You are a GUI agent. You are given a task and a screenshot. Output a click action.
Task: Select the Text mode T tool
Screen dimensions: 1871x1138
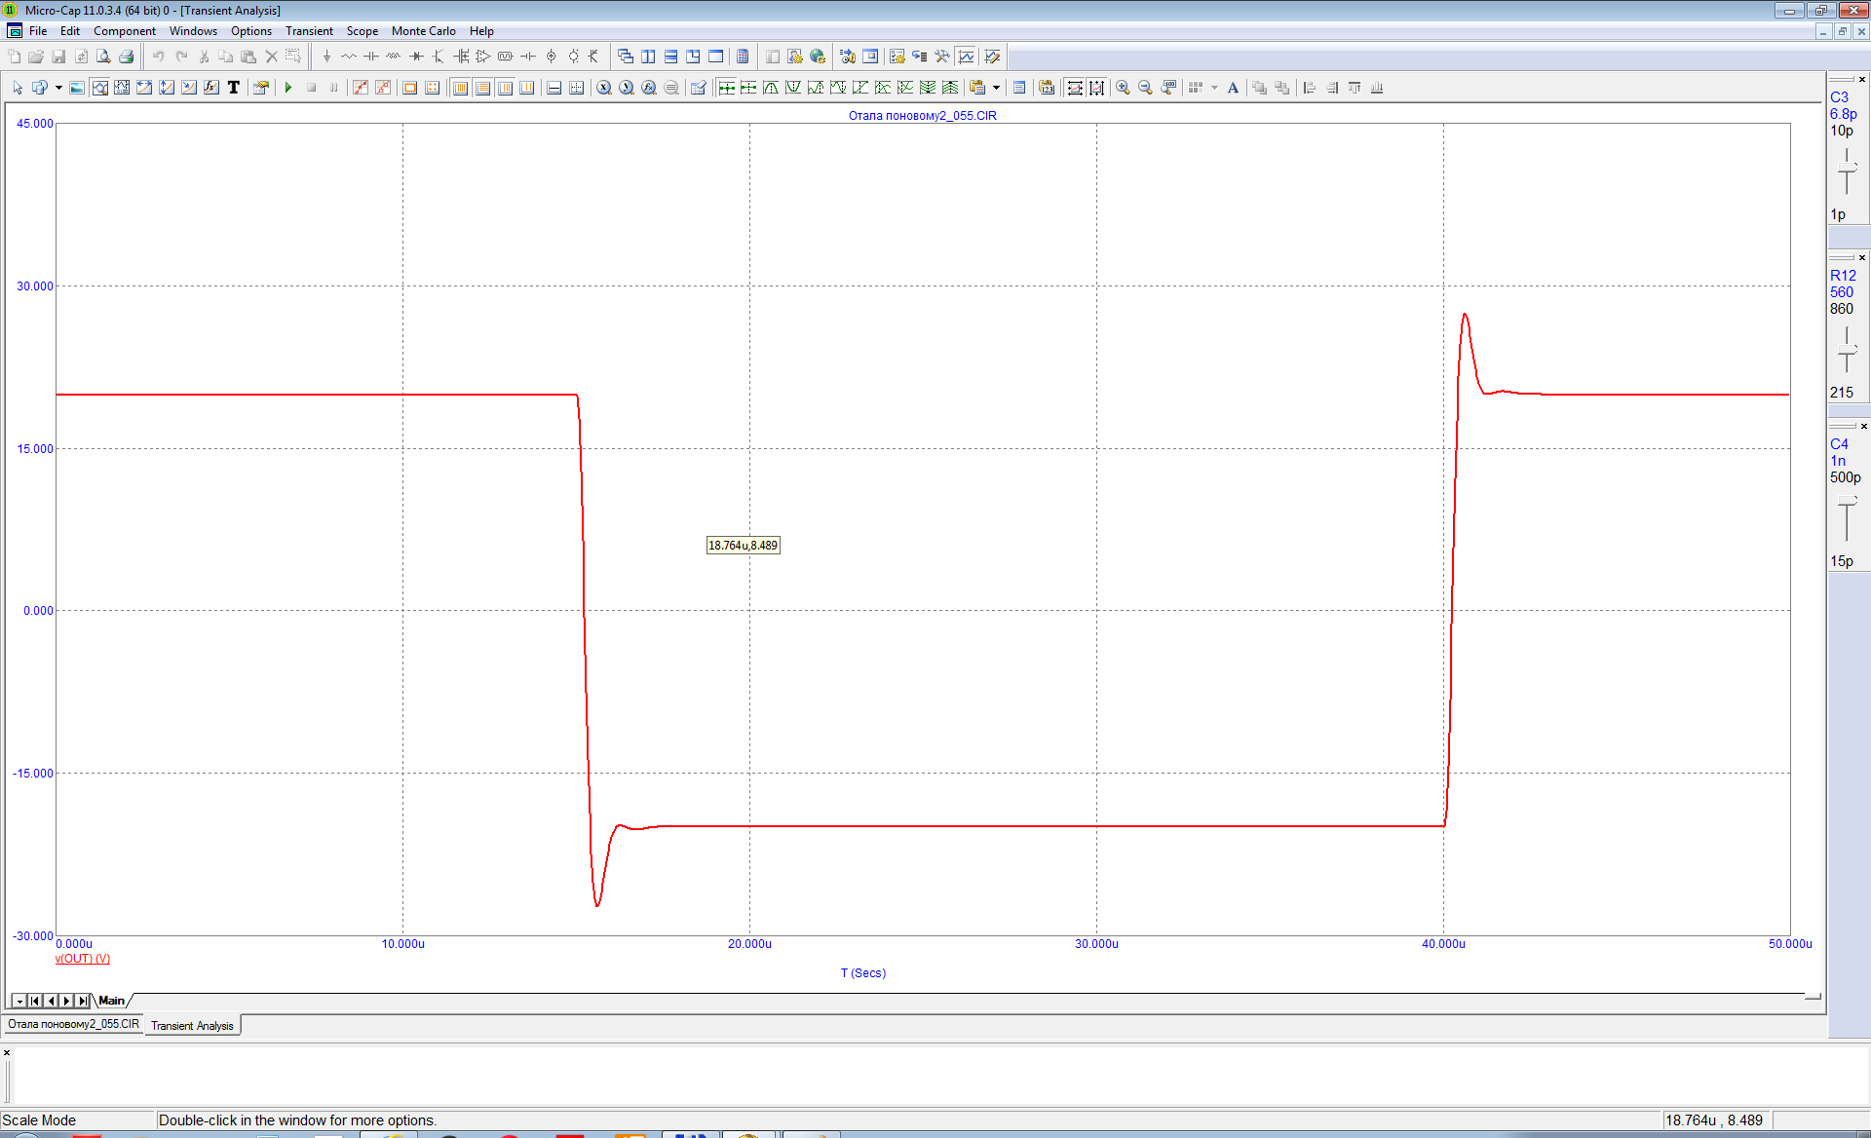pos(234,88)
